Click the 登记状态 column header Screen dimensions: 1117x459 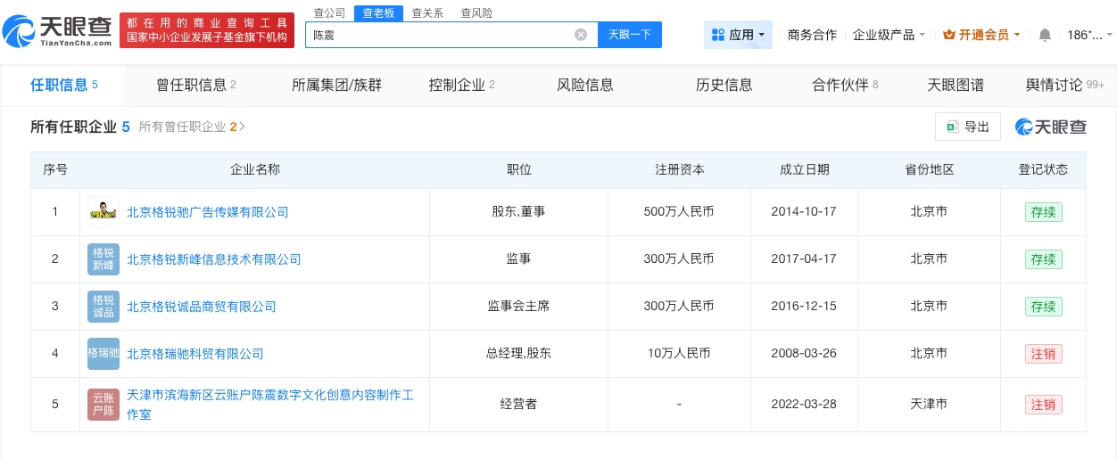click(x=1043, y=169)
